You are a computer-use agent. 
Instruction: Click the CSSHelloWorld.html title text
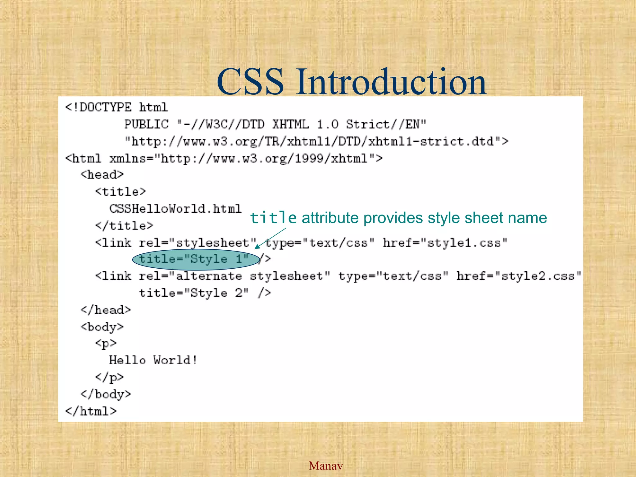pyautogui.click(x=175, y=209)
